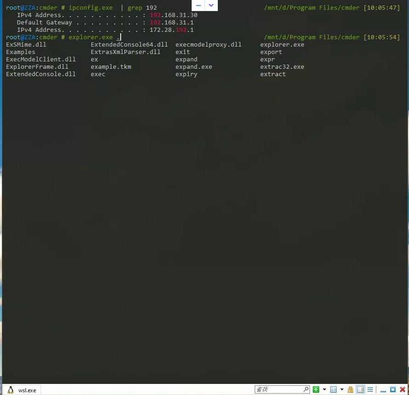Click the extract completion entry
This screenshot has width=409, height=395.
point(273,74)
